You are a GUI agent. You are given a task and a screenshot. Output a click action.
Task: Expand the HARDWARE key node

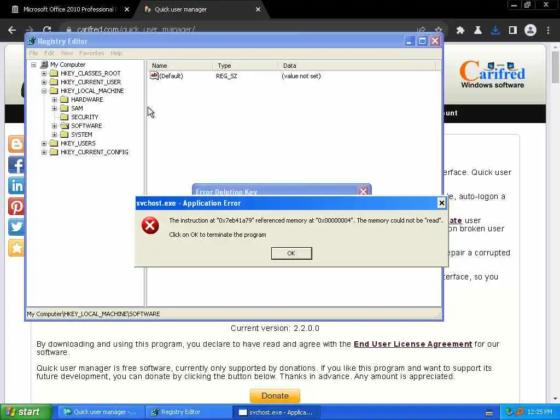[54, 100]
